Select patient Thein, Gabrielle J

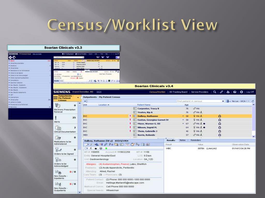[147, 131]
